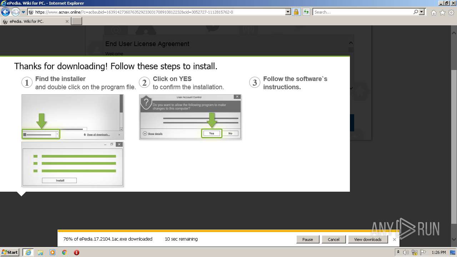Show hidden system tray icons
457x257 pixels.
(x=398, y=252)
